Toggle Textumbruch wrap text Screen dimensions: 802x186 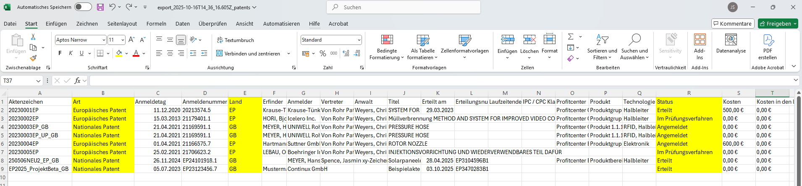pos(235,40)
